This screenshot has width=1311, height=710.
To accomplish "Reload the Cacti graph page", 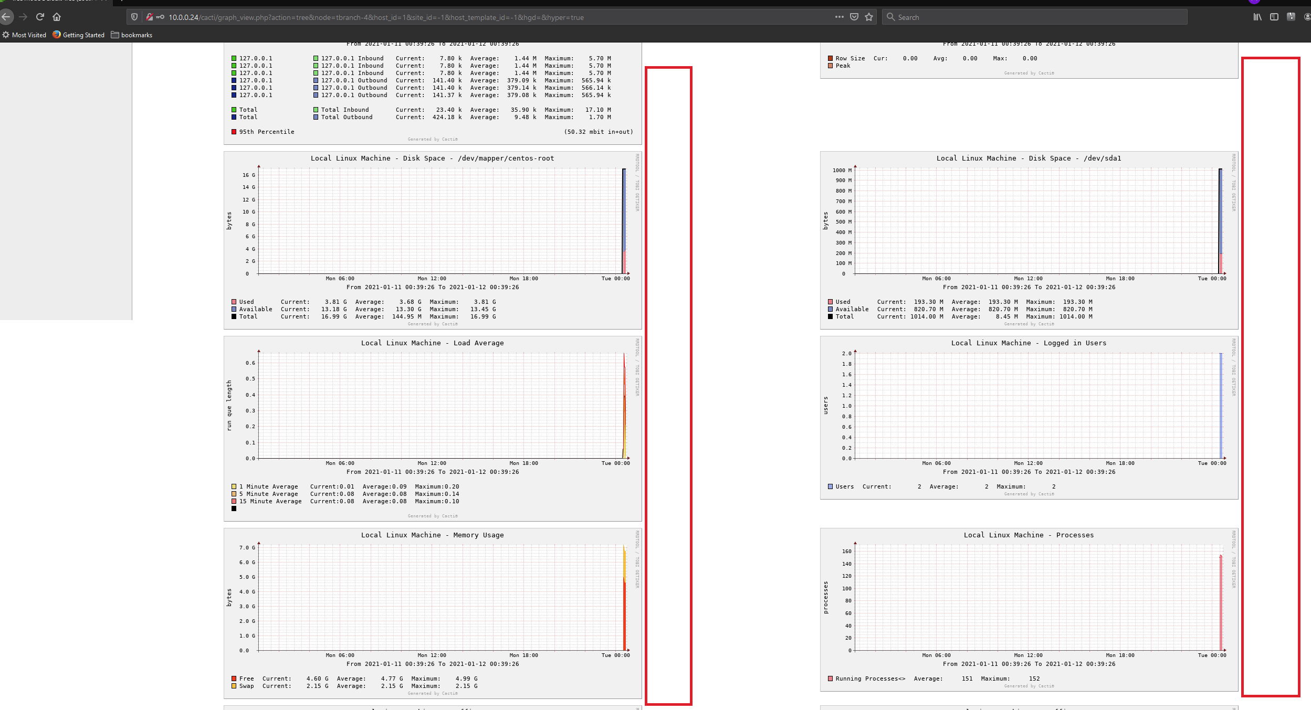I will tap(40, 17).
